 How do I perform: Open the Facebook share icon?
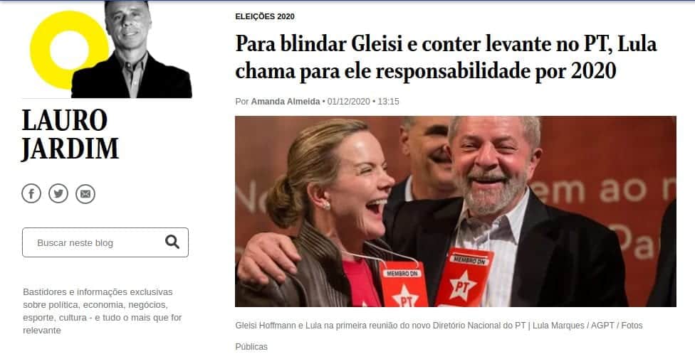click(x=31, y=194)
